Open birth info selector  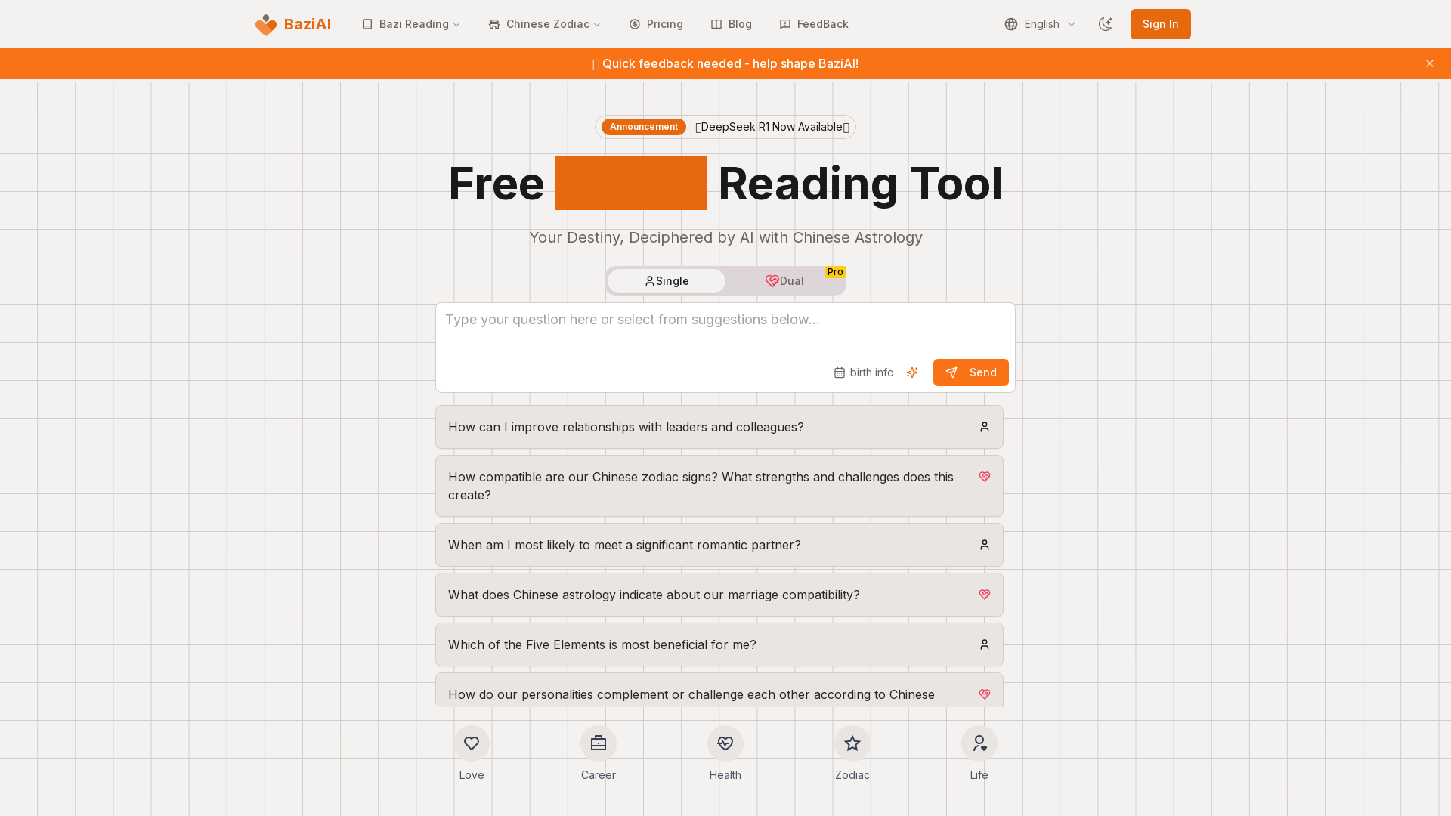tap(864, 372)
